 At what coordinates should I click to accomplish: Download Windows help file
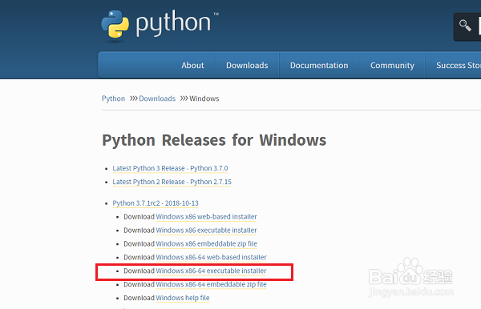click(x=183, y=298)
